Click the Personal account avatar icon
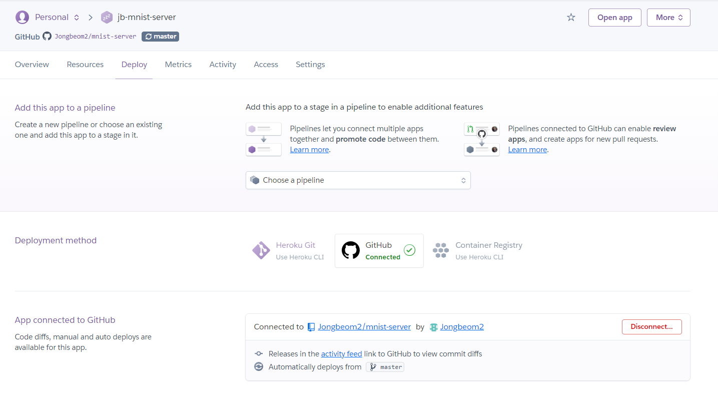This screenshot has width=718, height=397. (x=22, y=17)
